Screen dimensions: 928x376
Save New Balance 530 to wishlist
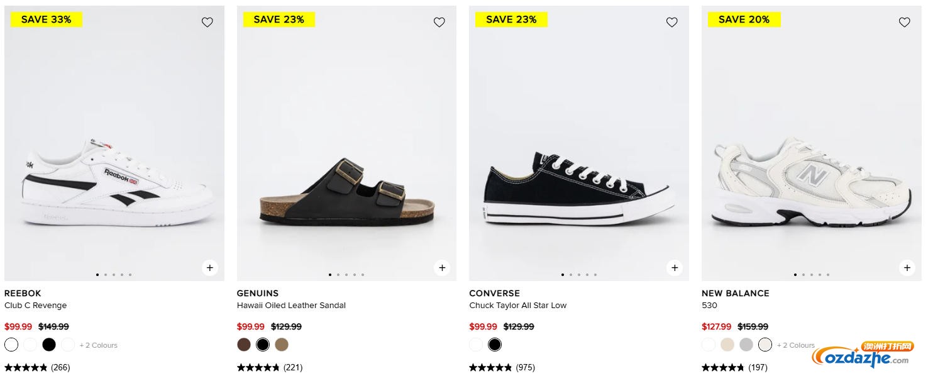click(904, 23)
